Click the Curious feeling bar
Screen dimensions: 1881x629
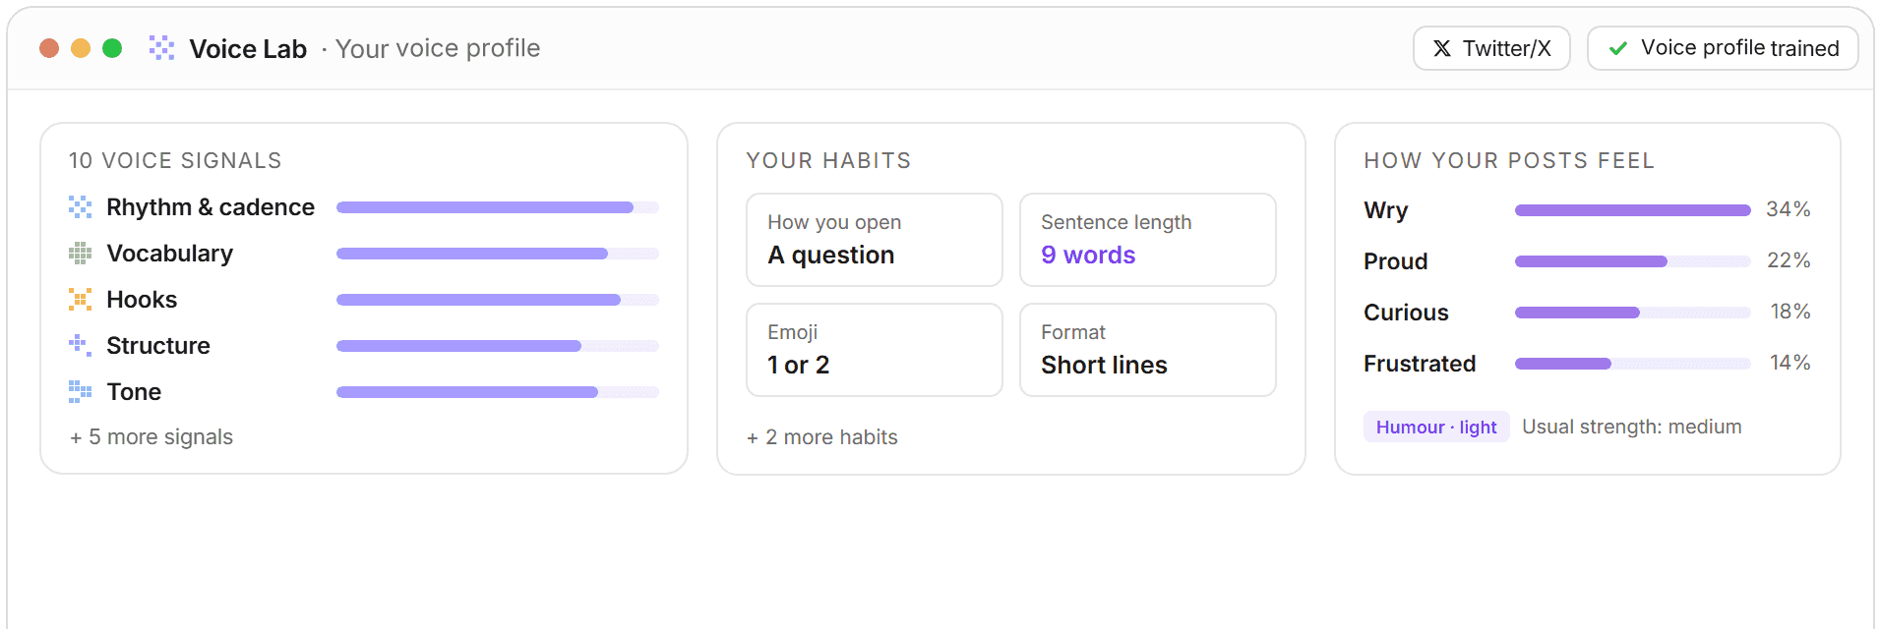click(1633, 313)
